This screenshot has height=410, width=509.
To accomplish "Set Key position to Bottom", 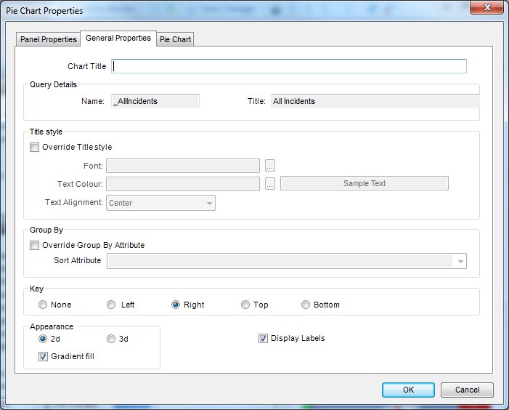I will pyautogui.click(x=306, y=305).
